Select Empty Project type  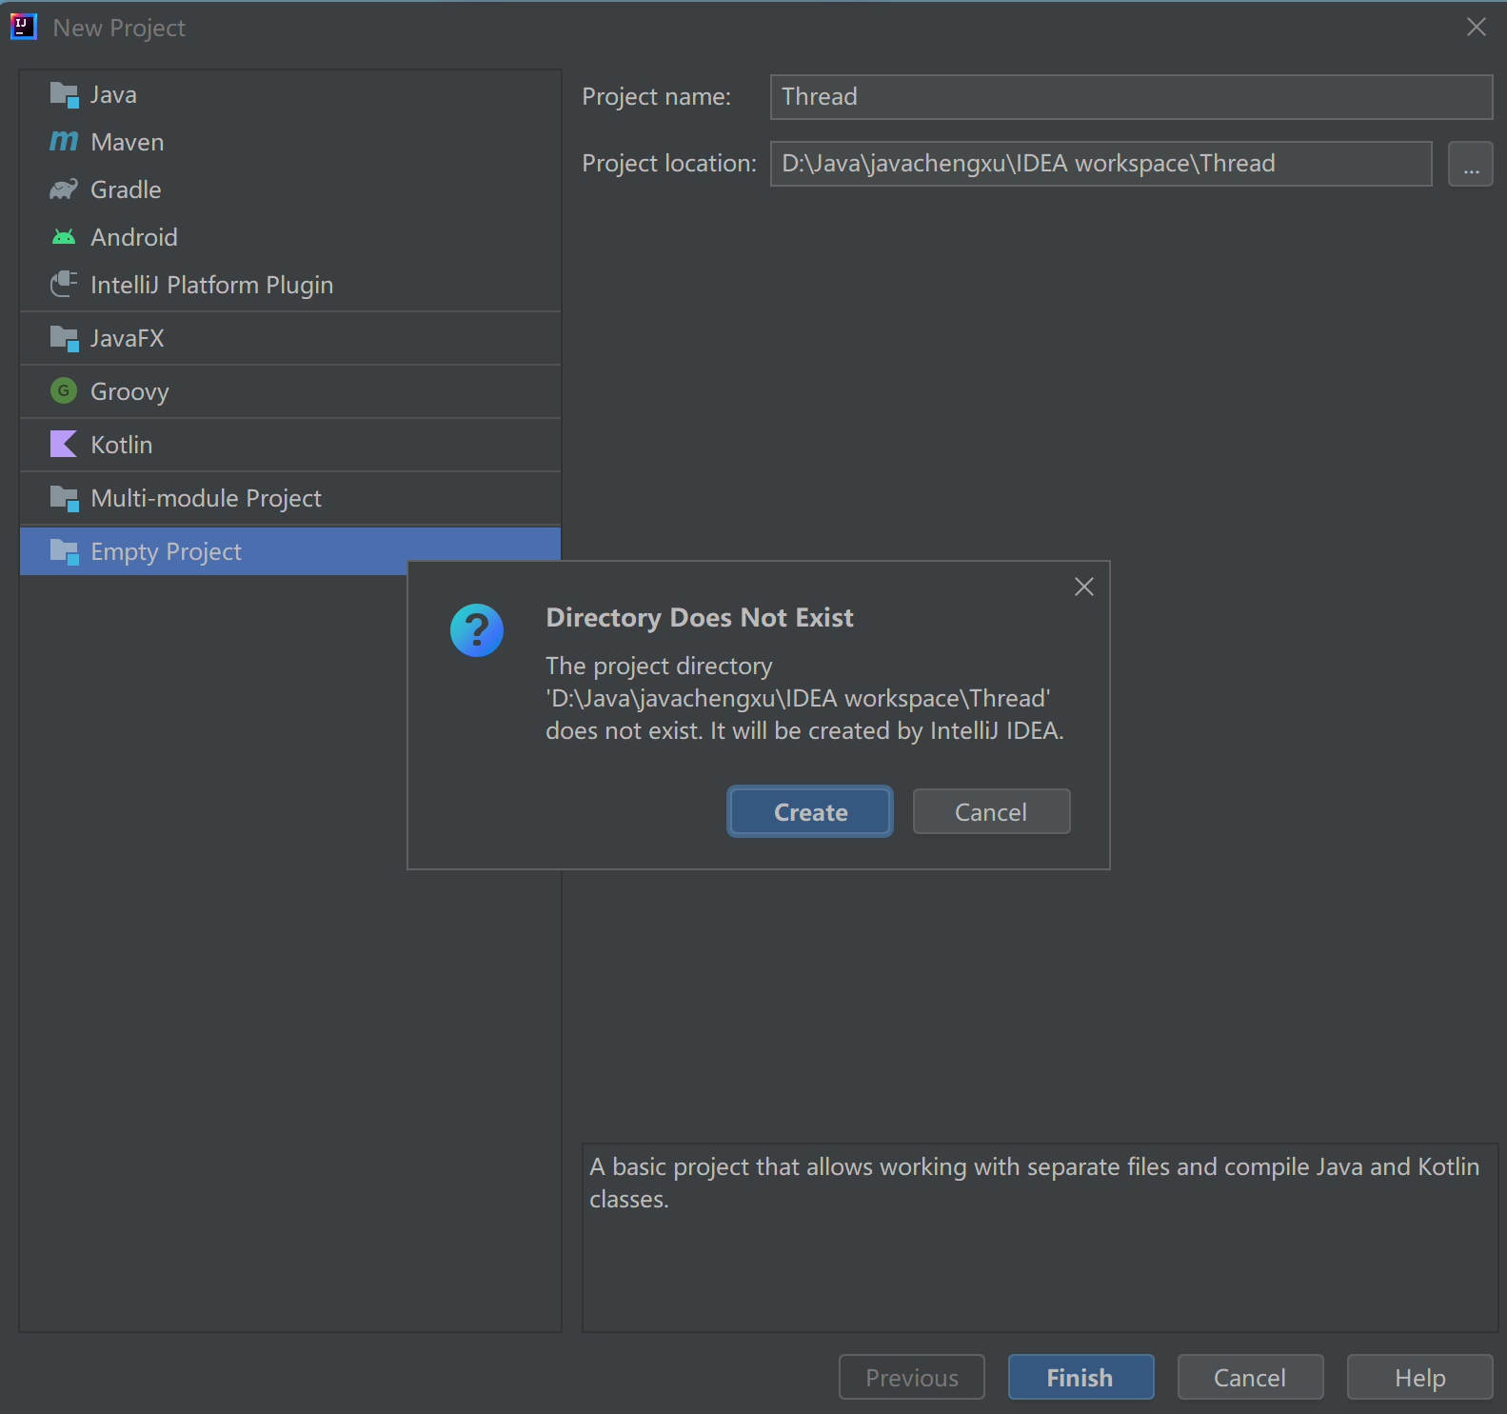pyautogui.click(x=290, y=551)
